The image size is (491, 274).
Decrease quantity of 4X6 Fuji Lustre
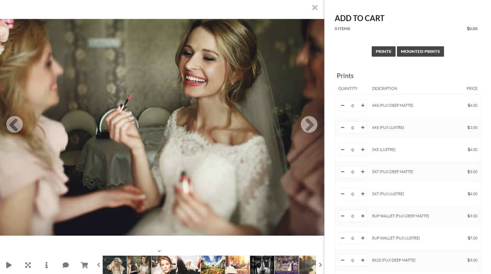coord(343,128)
